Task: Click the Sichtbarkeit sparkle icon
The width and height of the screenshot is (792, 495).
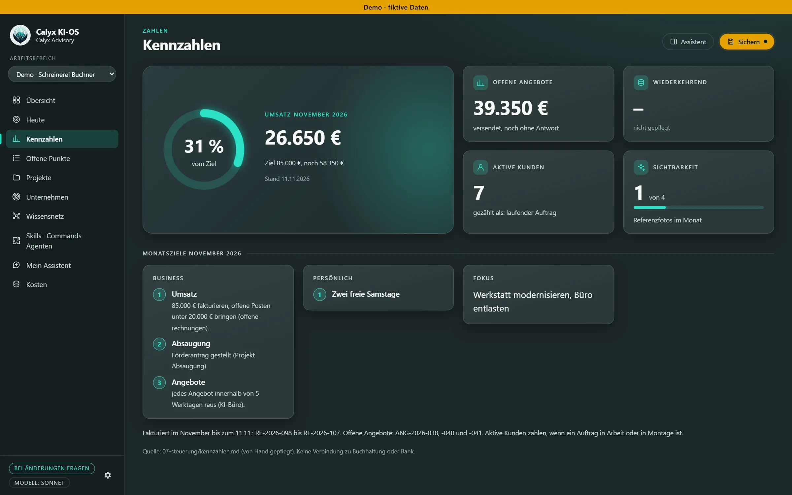Action: [641, 167]
